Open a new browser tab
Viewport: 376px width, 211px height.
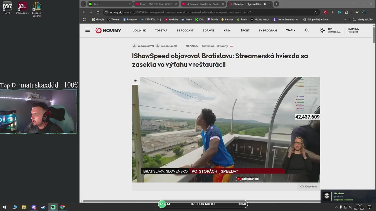(x=276, y=4)
